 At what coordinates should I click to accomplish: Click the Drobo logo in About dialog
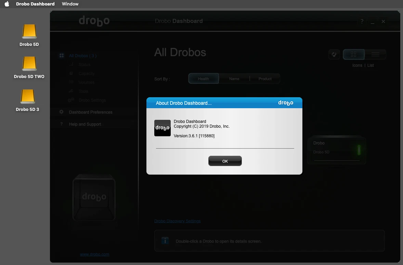click(162, 128)
